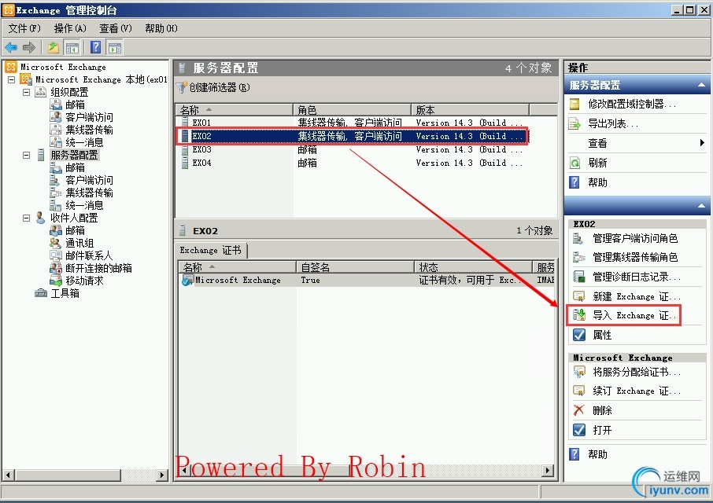This screenshot has height=503, width=713.
Task: Click the Forward arrow toolbar icon
Action: tap(29, 47)
